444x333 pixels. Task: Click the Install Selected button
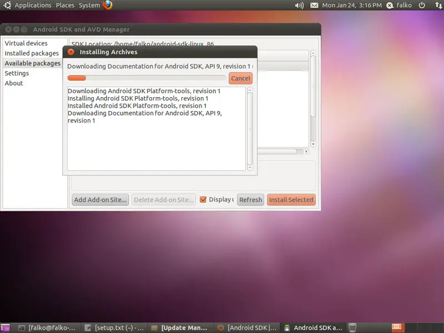pyautogui.click(x=291, y=200)
